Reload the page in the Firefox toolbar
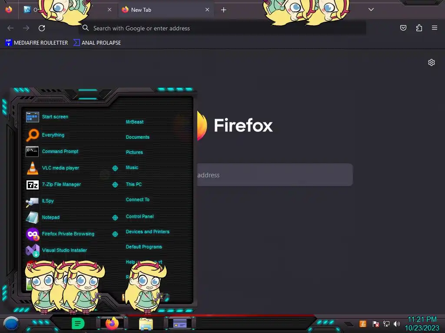The height and width of the screenshot is (333, 445). [x=42, y=28]
